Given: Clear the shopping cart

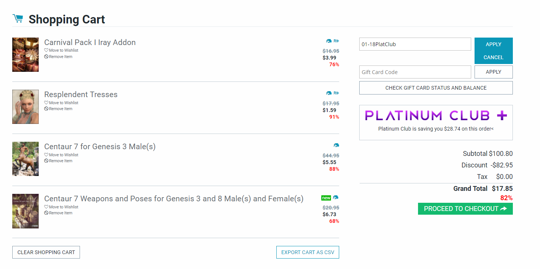Looking at the screenshot, I should 46,252.
